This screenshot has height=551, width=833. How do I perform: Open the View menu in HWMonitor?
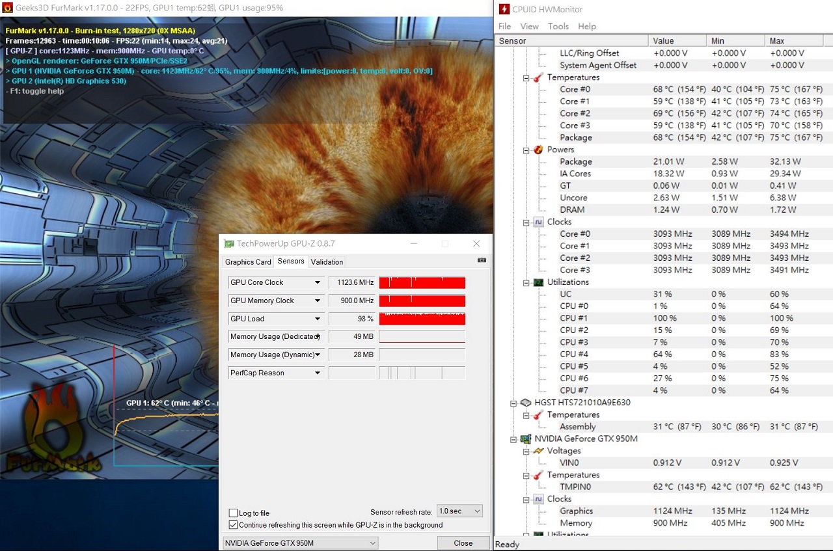pos(530,26)
